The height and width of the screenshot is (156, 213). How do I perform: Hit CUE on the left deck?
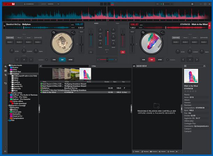click(x=54, y=60)
